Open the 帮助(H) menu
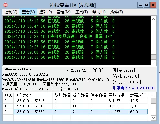The height and width of the screenshot is (124, 160). click(99, 12)
